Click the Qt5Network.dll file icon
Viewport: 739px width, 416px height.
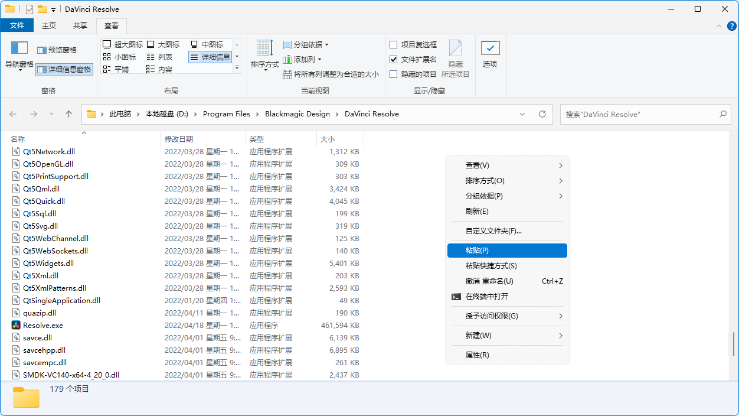tap(17, 151)
